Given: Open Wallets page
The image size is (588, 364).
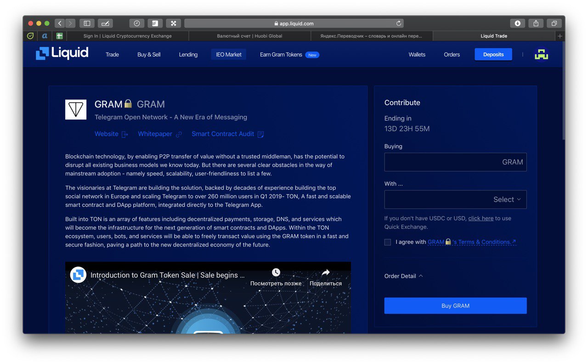Looking at the screenshot, I should click(417, 54).
